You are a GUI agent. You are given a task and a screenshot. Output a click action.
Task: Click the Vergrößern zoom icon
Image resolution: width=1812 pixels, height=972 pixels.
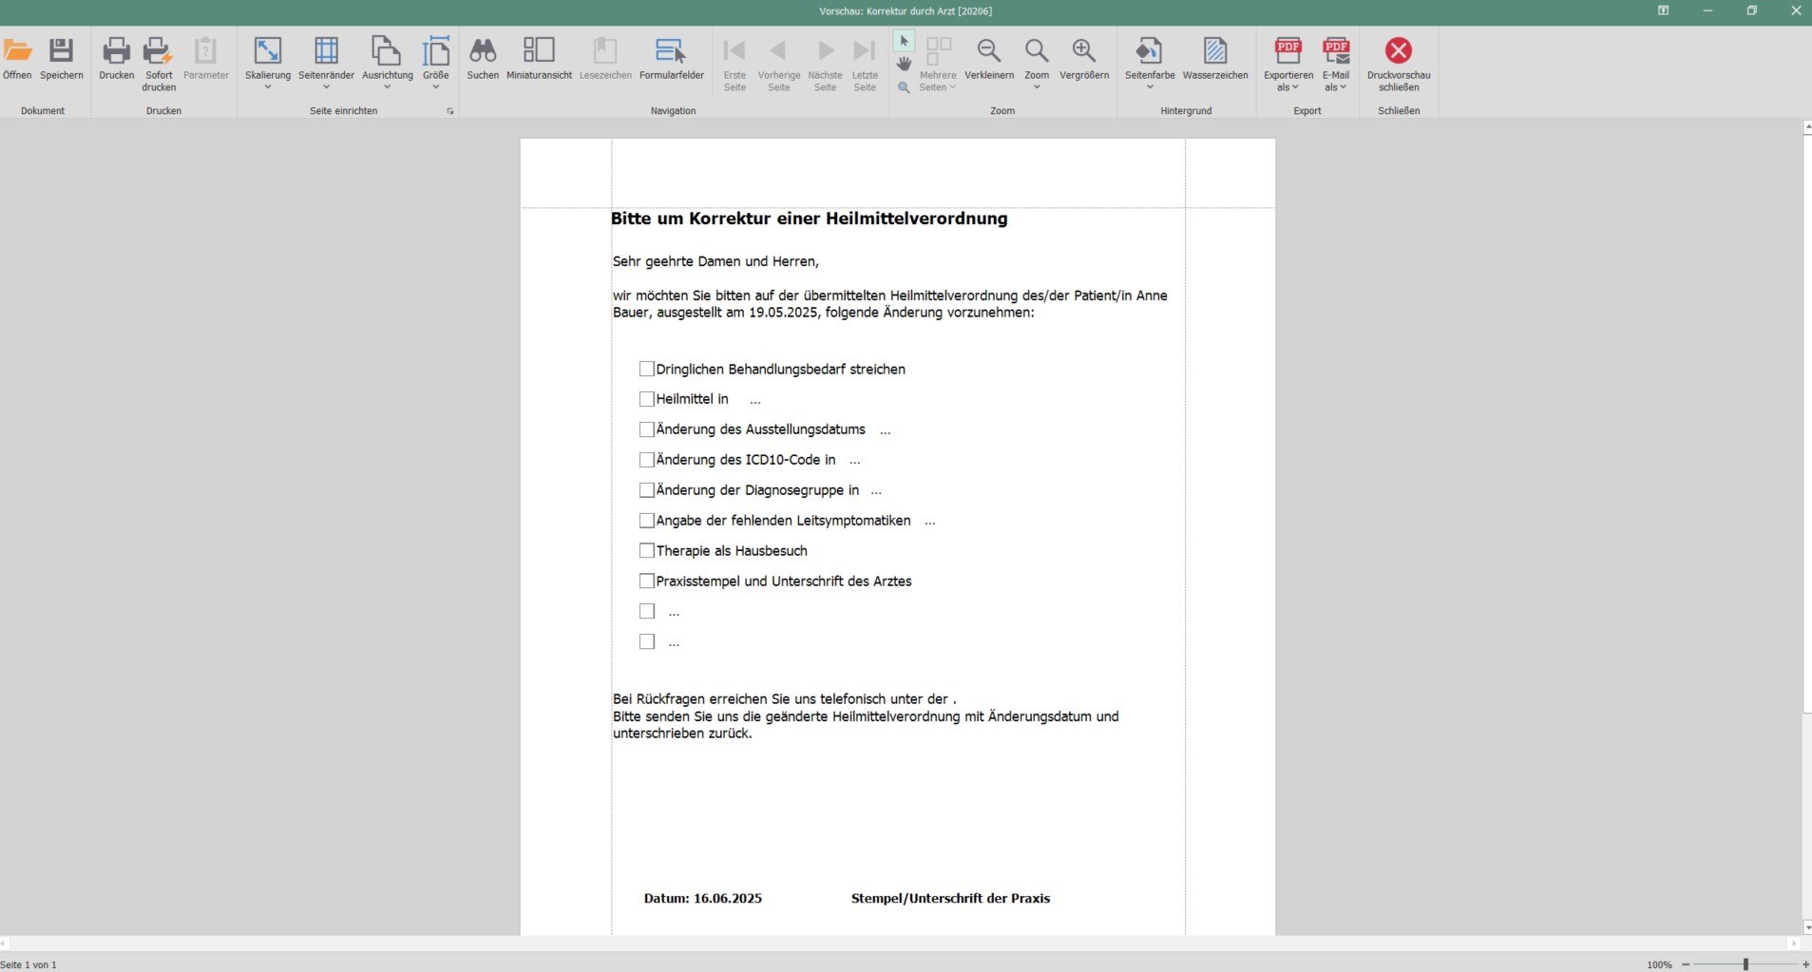(1083, 52)
